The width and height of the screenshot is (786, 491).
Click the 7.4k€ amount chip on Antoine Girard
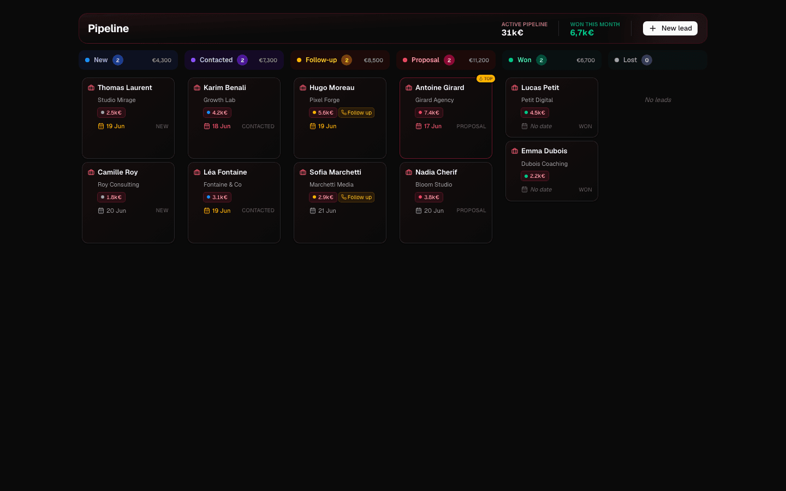click(429, 113)
